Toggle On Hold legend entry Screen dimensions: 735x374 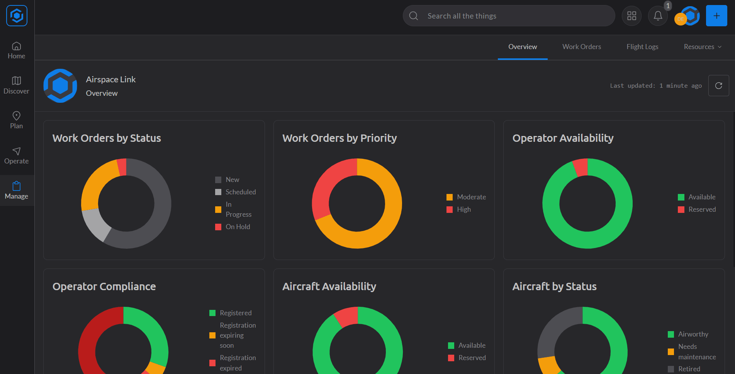coord(233,227)
